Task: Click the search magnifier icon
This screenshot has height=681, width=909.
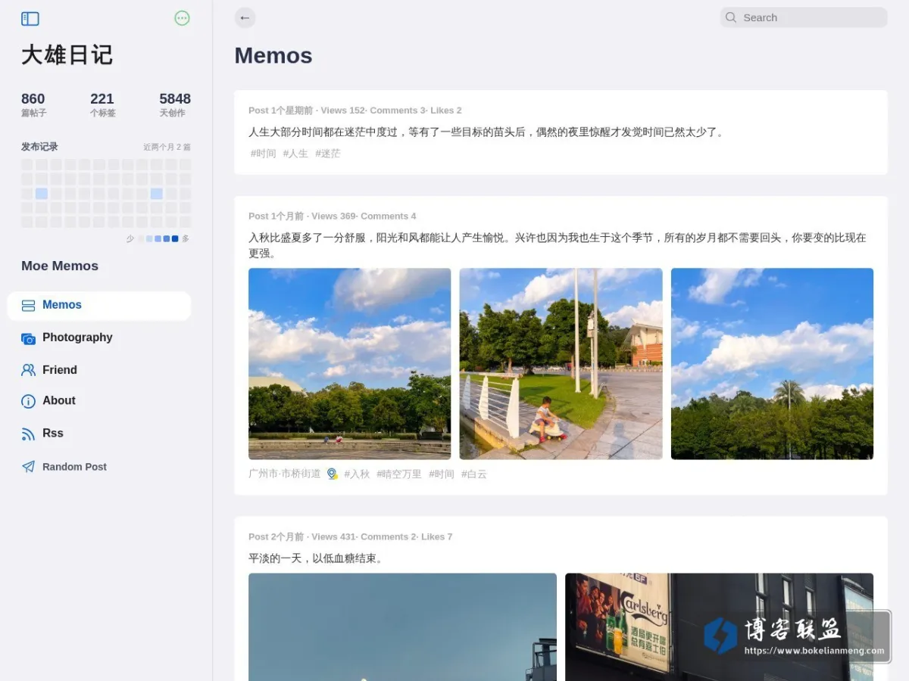Action: [x=731, y=17]
